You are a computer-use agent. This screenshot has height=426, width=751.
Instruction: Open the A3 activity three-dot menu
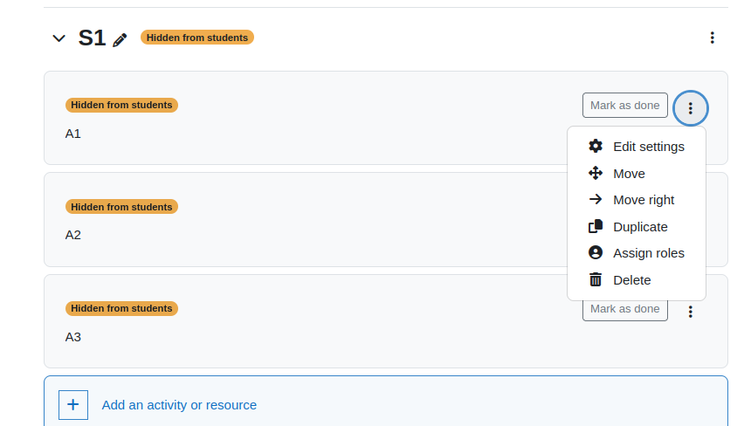tap(690, 313)
